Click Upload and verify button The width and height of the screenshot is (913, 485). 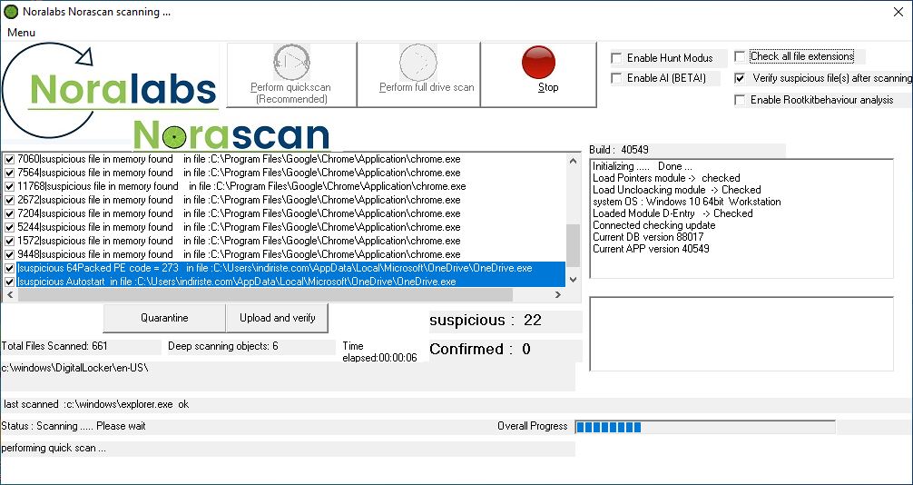click(277, 318)
